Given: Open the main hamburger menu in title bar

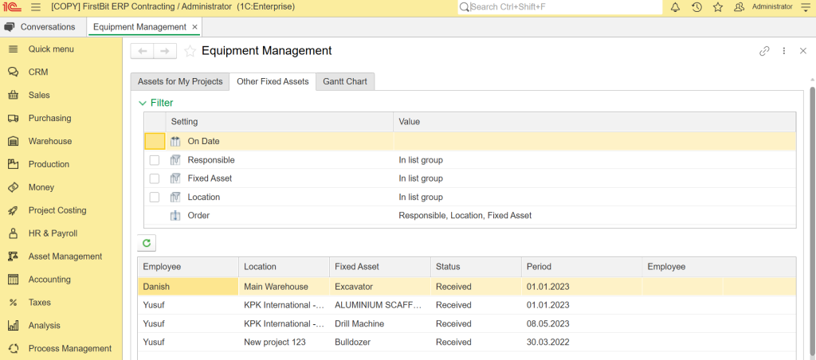Looking at the screenshot, I should tap(35, 6).
